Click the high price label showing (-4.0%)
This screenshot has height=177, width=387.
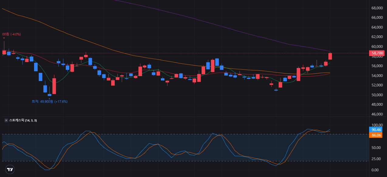(x=12, y=34)
